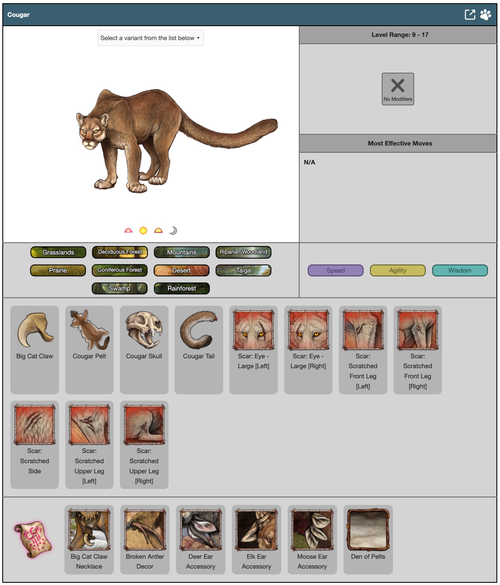Screen dimensions: 500x585
Task: Expand the variant selection dropdown
Action: pos(151,38)
